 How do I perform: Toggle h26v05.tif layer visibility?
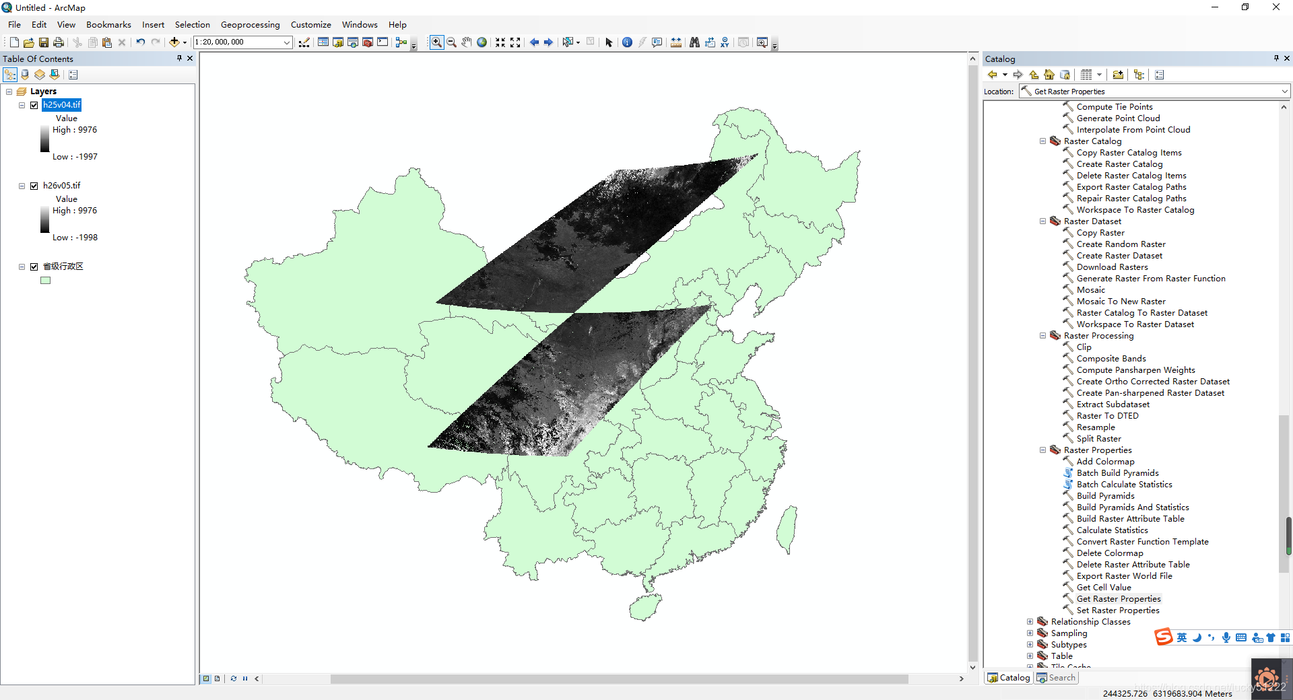point(34,186)
